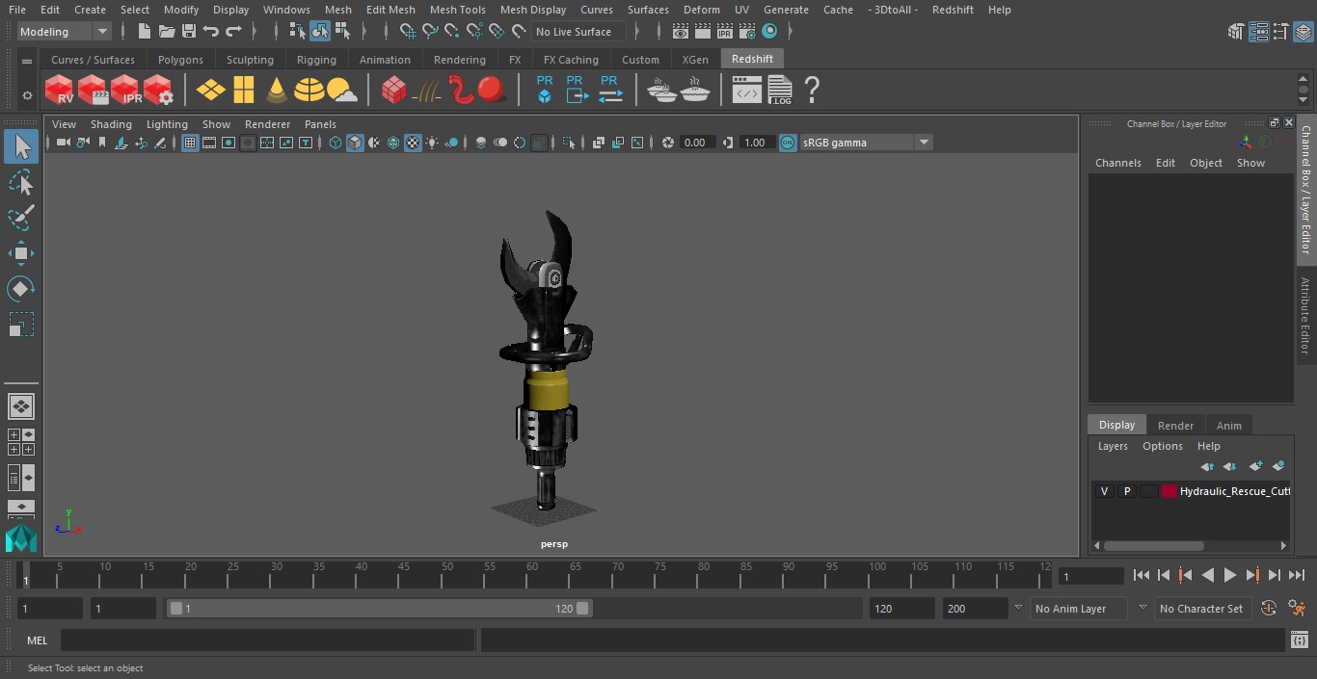Click the New Scene icon

[x=144, y=32]
